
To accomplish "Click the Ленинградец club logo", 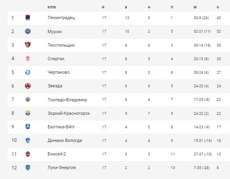I will pyautogui.click(x=28, y=18).
